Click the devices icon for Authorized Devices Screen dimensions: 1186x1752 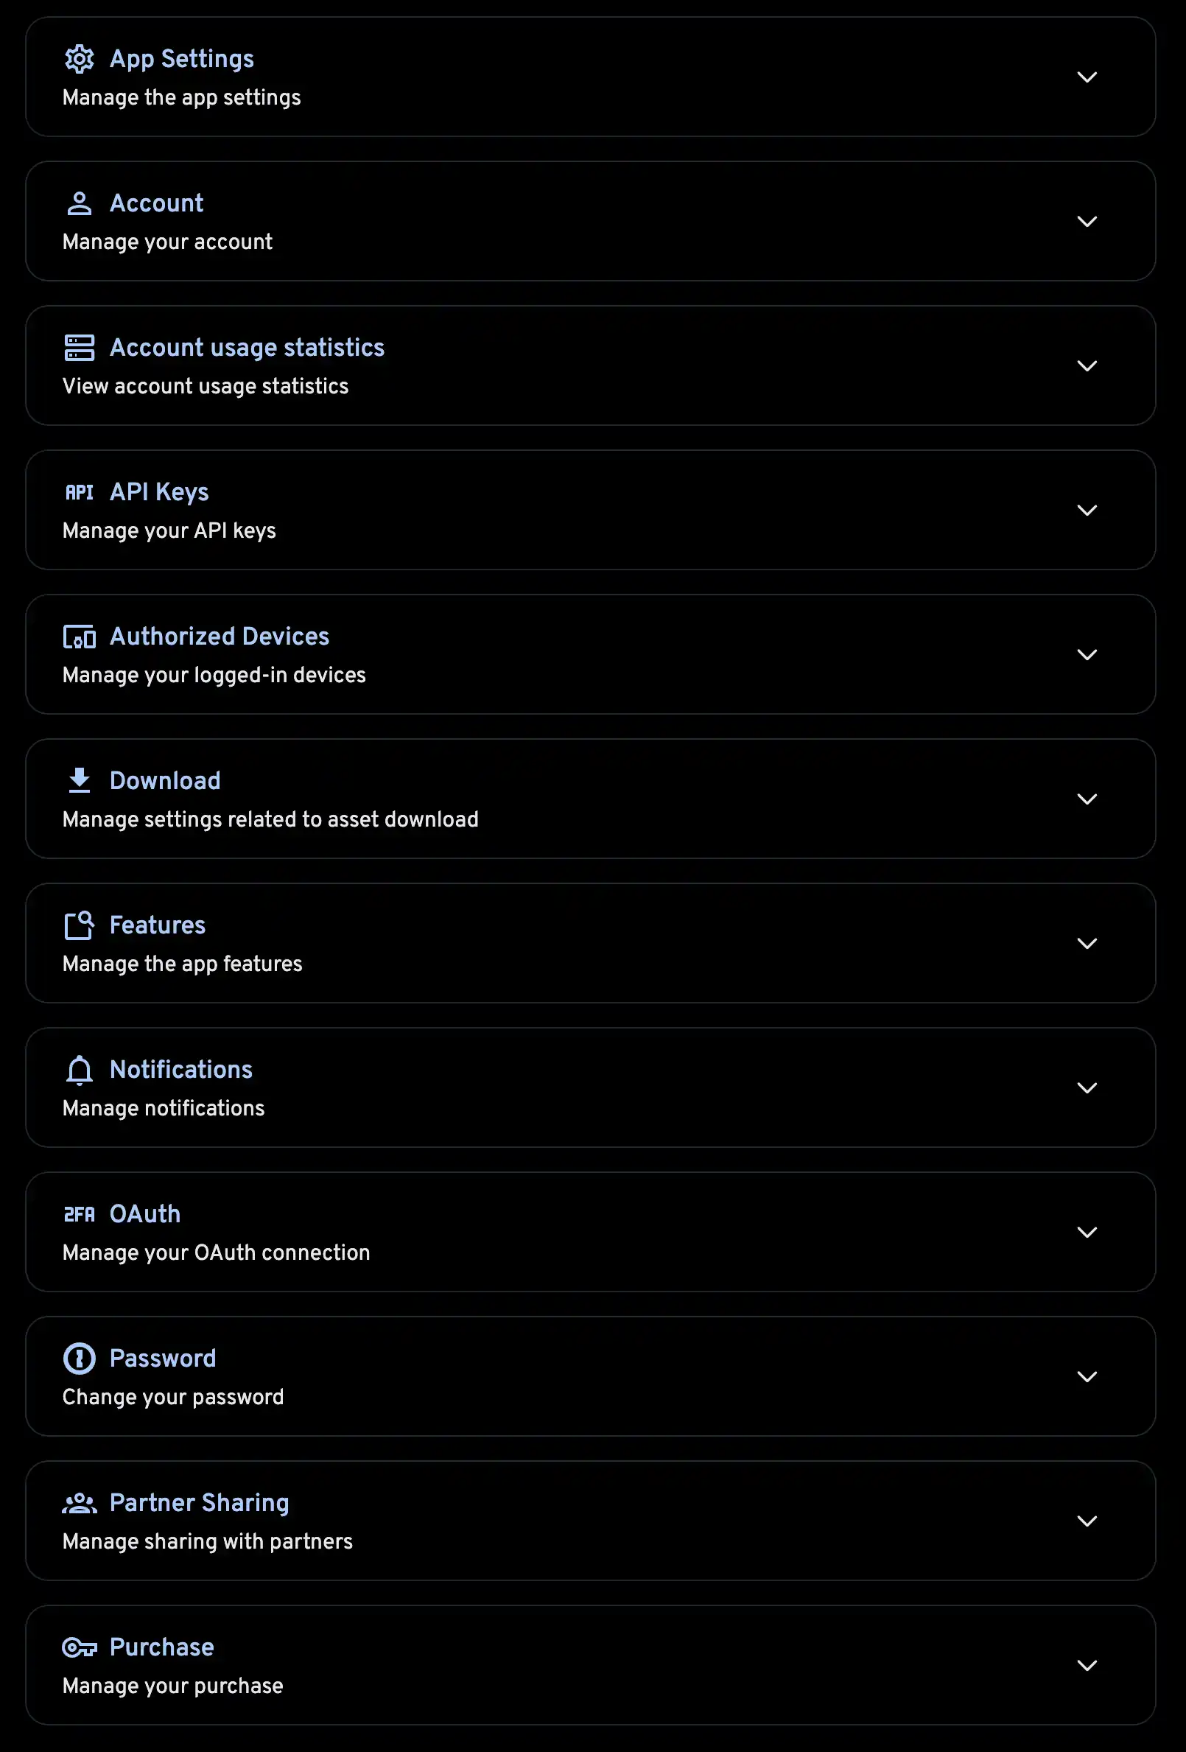coord(79,637)
